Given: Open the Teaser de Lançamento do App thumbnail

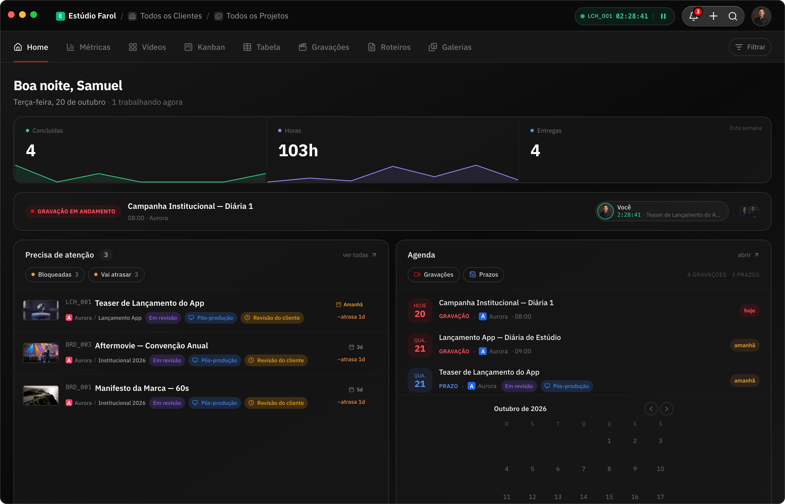Looking at the screenshot, I should point(41,310).
